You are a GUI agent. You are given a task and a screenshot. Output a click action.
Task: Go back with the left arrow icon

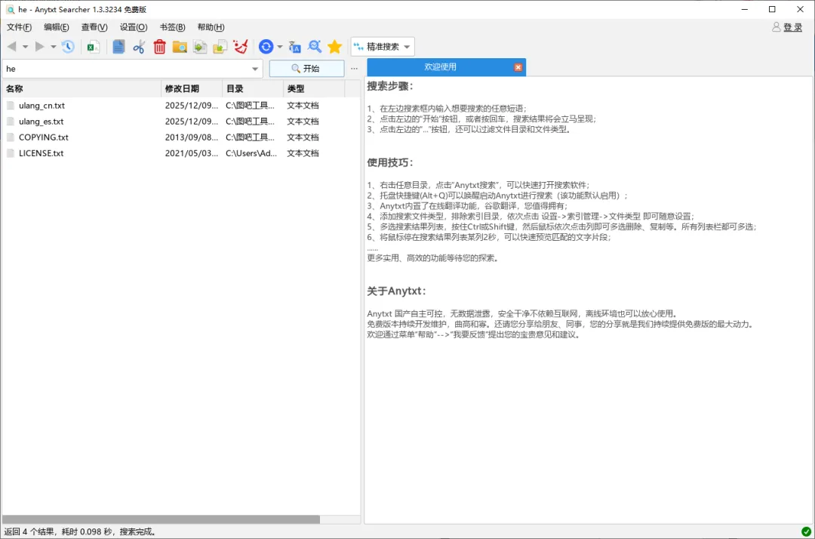pos(12,47)
